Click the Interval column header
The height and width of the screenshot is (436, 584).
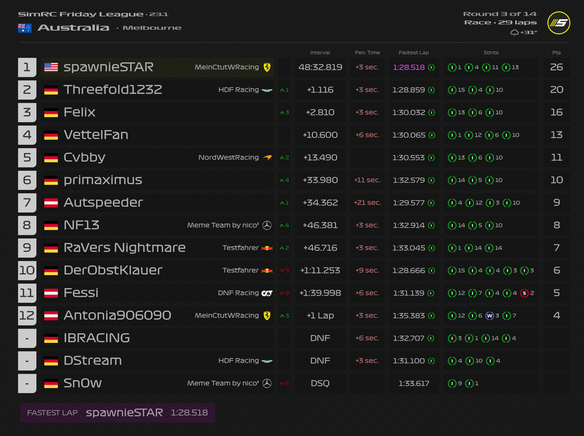click(x=320, y=52)
